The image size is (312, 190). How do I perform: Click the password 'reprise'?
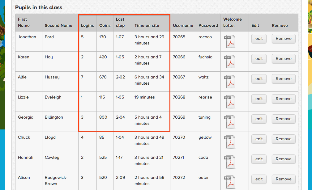[x=205, y=97]
